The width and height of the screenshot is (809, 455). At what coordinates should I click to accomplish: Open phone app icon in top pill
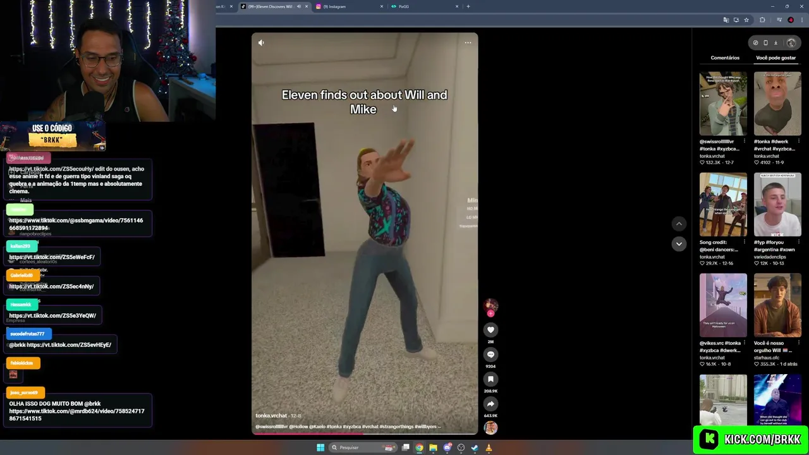coord(765,43)
